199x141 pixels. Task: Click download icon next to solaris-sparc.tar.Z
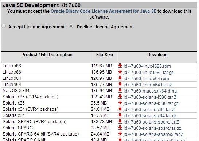pyautogui.click(x=120, y=122)
